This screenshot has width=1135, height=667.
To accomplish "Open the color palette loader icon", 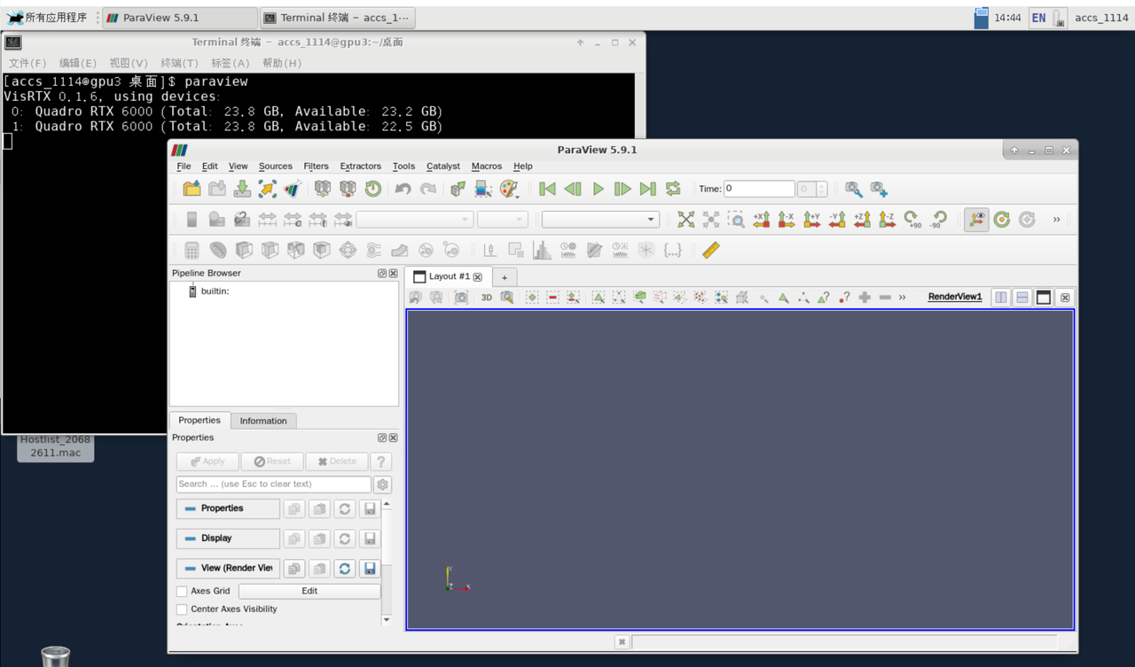I will pyautogui.click(x=508, y=189).
